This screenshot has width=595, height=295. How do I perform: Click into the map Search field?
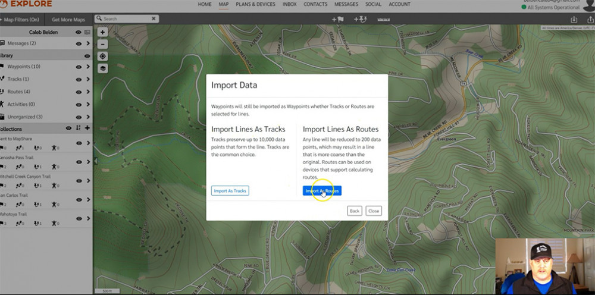tap(126, 18)
